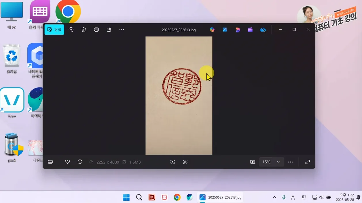362x203 pixels.
Task: Print the photo via printer icon
Action: pos(96,30)
